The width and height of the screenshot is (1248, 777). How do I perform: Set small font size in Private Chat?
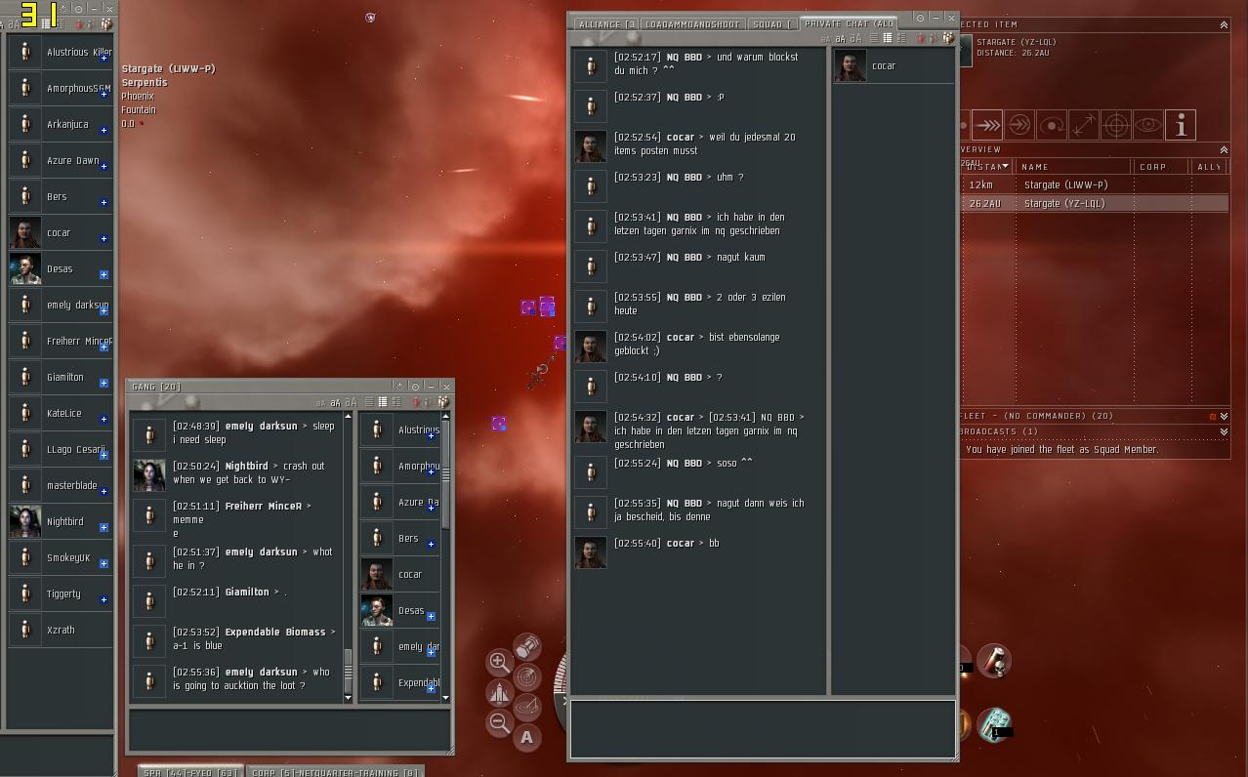pyautogui.click(x=826, y=39)
